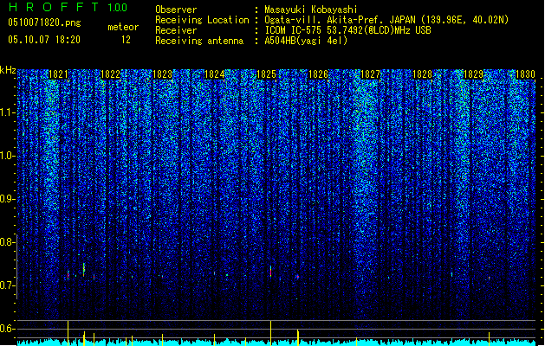Click the 0.8 frequency axis label
545x346 pixels.
[7, 242]
